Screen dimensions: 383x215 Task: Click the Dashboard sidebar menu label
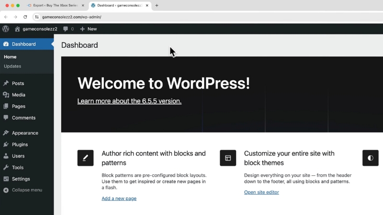tap(23, 44)
